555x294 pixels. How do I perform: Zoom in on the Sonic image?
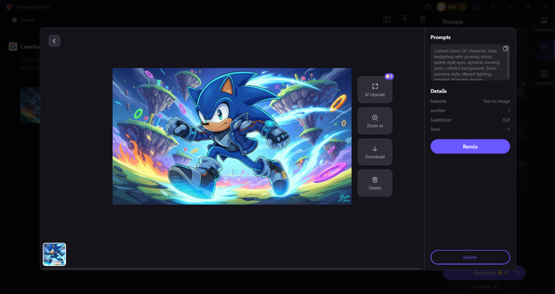click(x=375, y=121)
